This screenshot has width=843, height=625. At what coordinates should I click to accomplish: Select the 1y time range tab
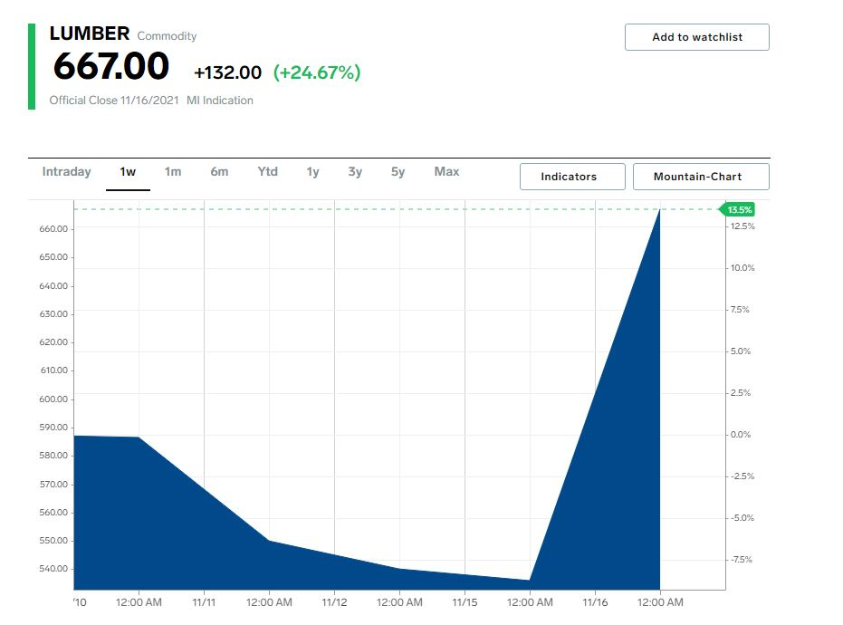[312, 172]
